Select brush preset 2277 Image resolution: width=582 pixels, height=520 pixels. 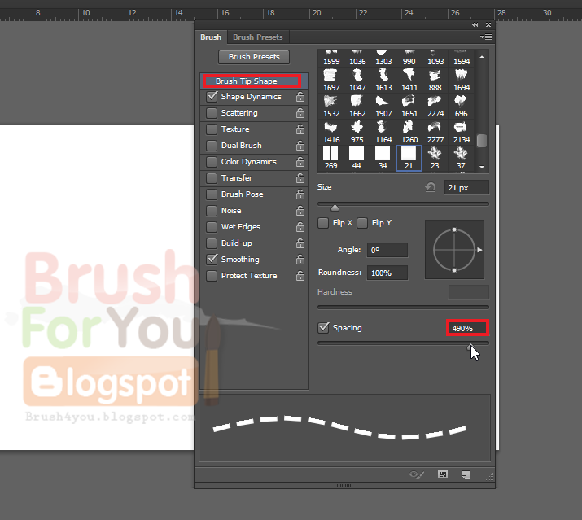coord(435,132)
